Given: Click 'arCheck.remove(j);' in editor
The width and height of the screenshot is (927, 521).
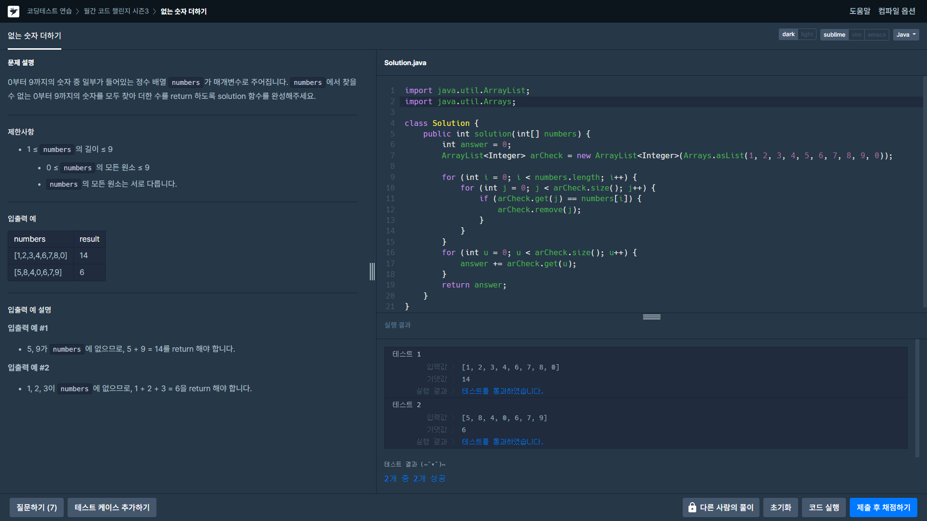Looking at the screenshot, I should tap(539, 210).
